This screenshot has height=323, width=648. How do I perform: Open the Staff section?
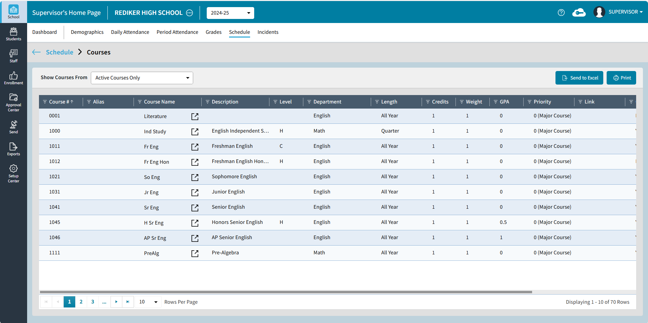tap(14, 56)
